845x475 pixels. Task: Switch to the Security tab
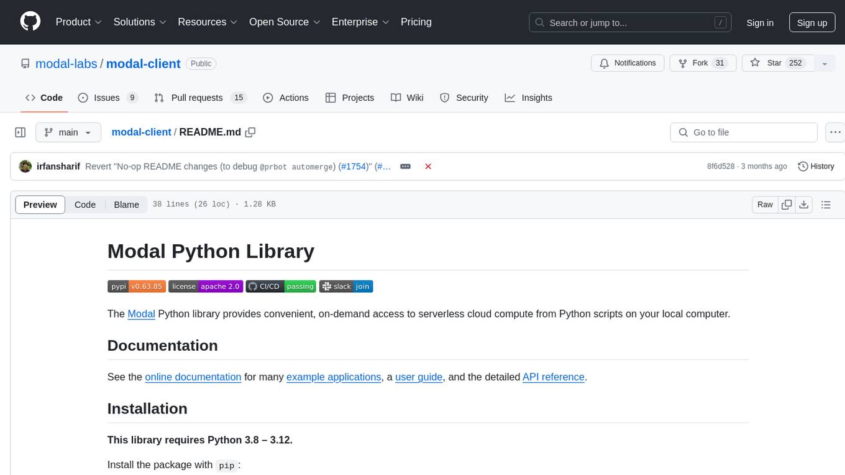pos(464,98)
